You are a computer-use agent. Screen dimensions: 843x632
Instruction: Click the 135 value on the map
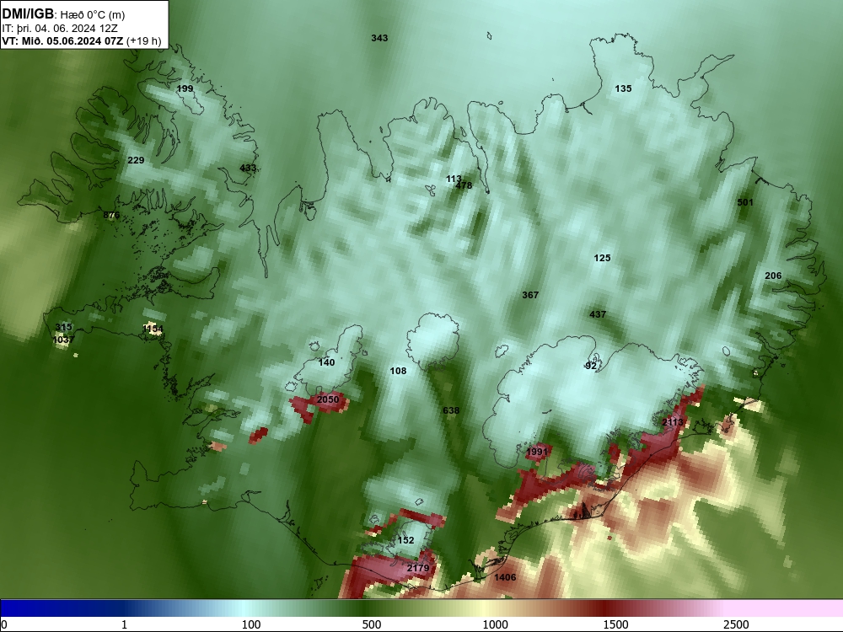(x=623, y=88)
